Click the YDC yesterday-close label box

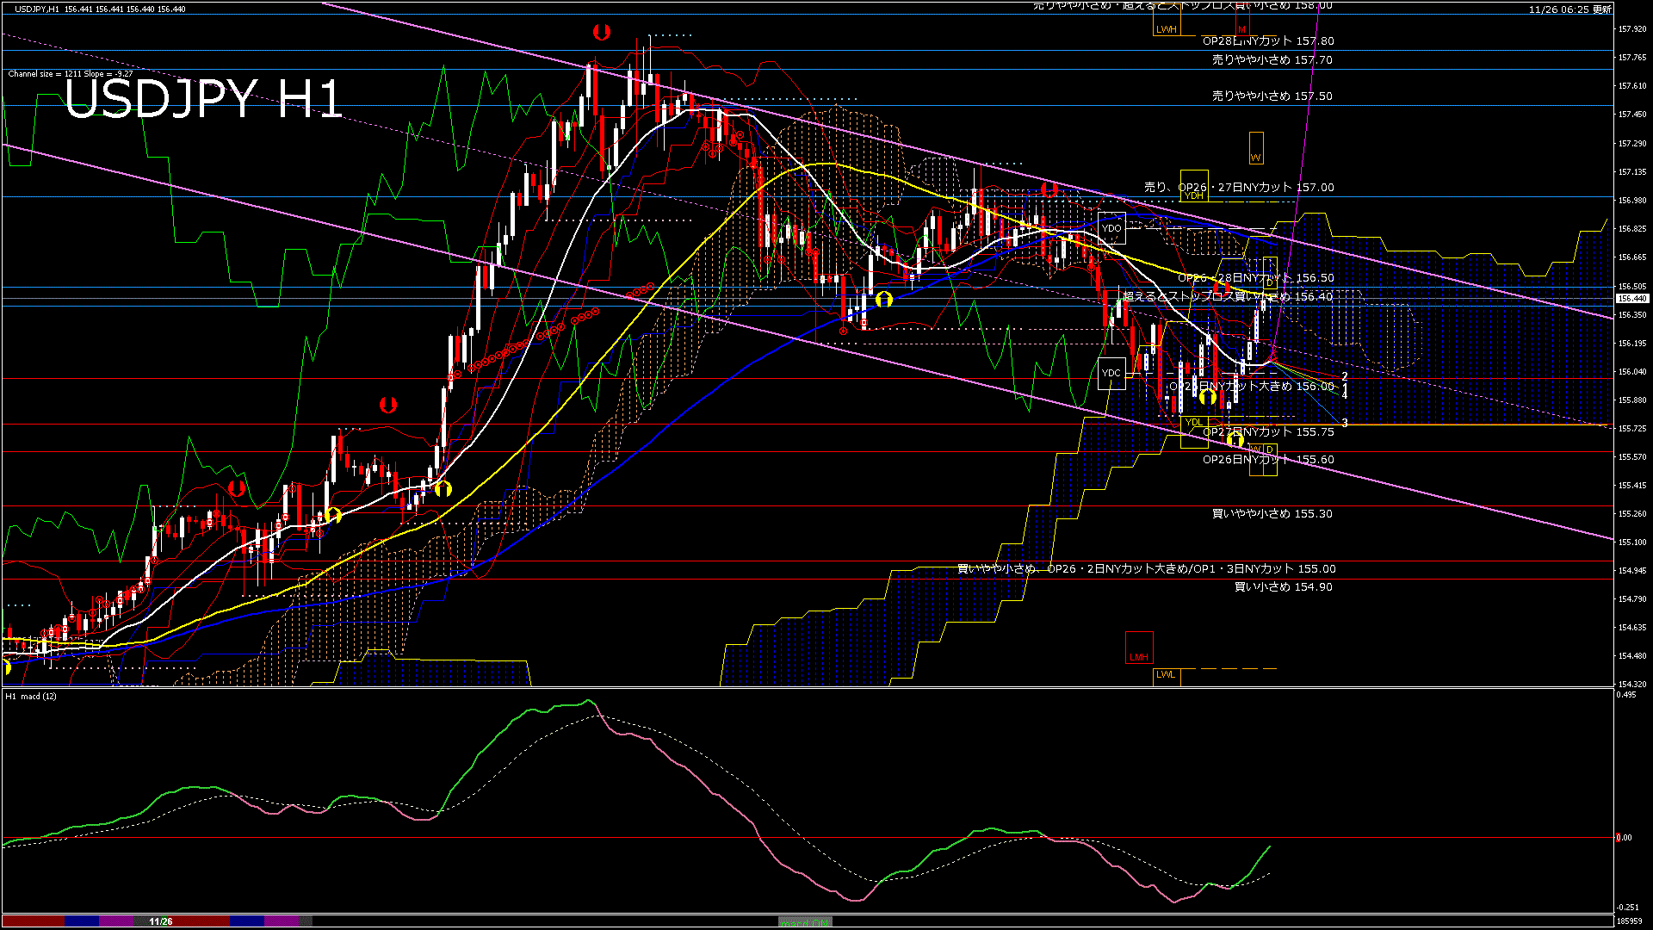point(1111,373)
